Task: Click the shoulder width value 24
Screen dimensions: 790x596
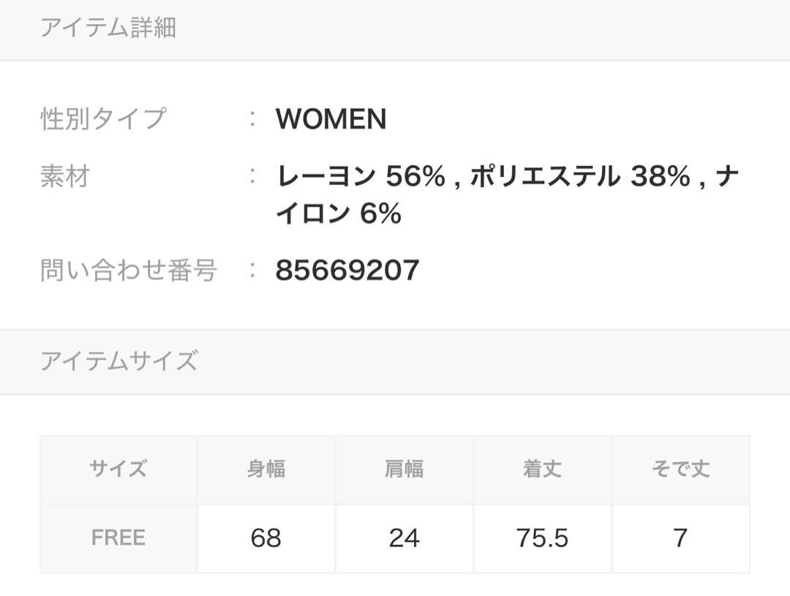Action: point(404,538)
